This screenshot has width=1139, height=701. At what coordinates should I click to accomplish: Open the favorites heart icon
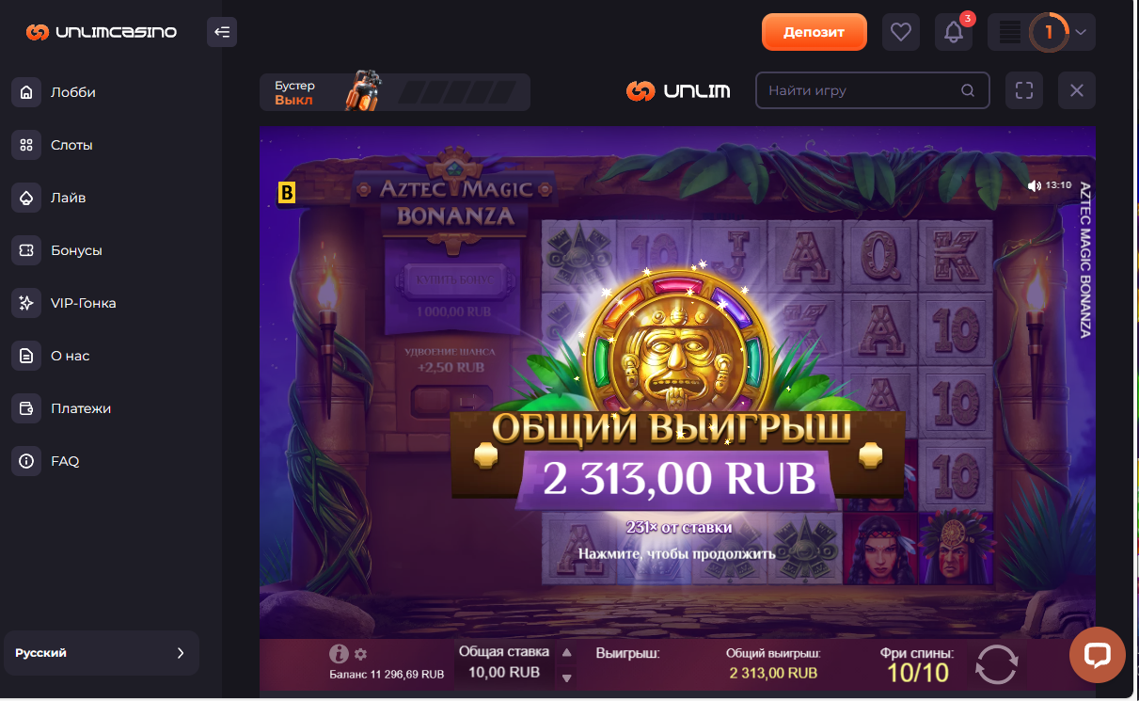(900, 32)
